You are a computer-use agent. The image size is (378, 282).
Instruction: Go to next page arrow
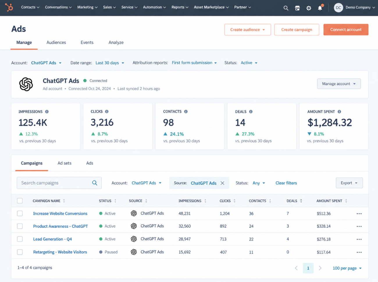320,268
